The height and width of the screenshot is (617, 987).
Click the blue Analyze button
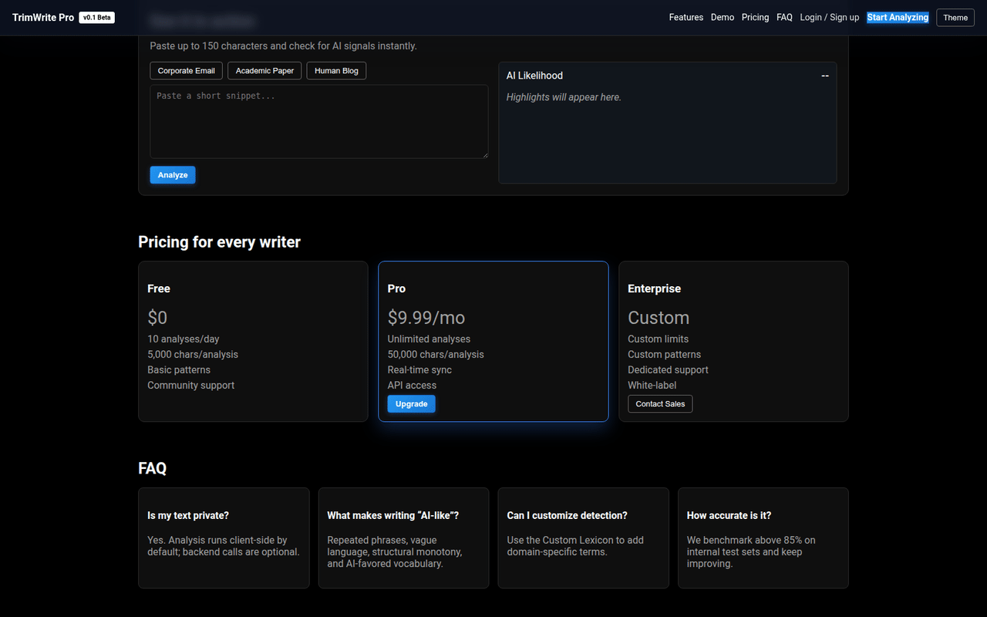pos(173,175)
